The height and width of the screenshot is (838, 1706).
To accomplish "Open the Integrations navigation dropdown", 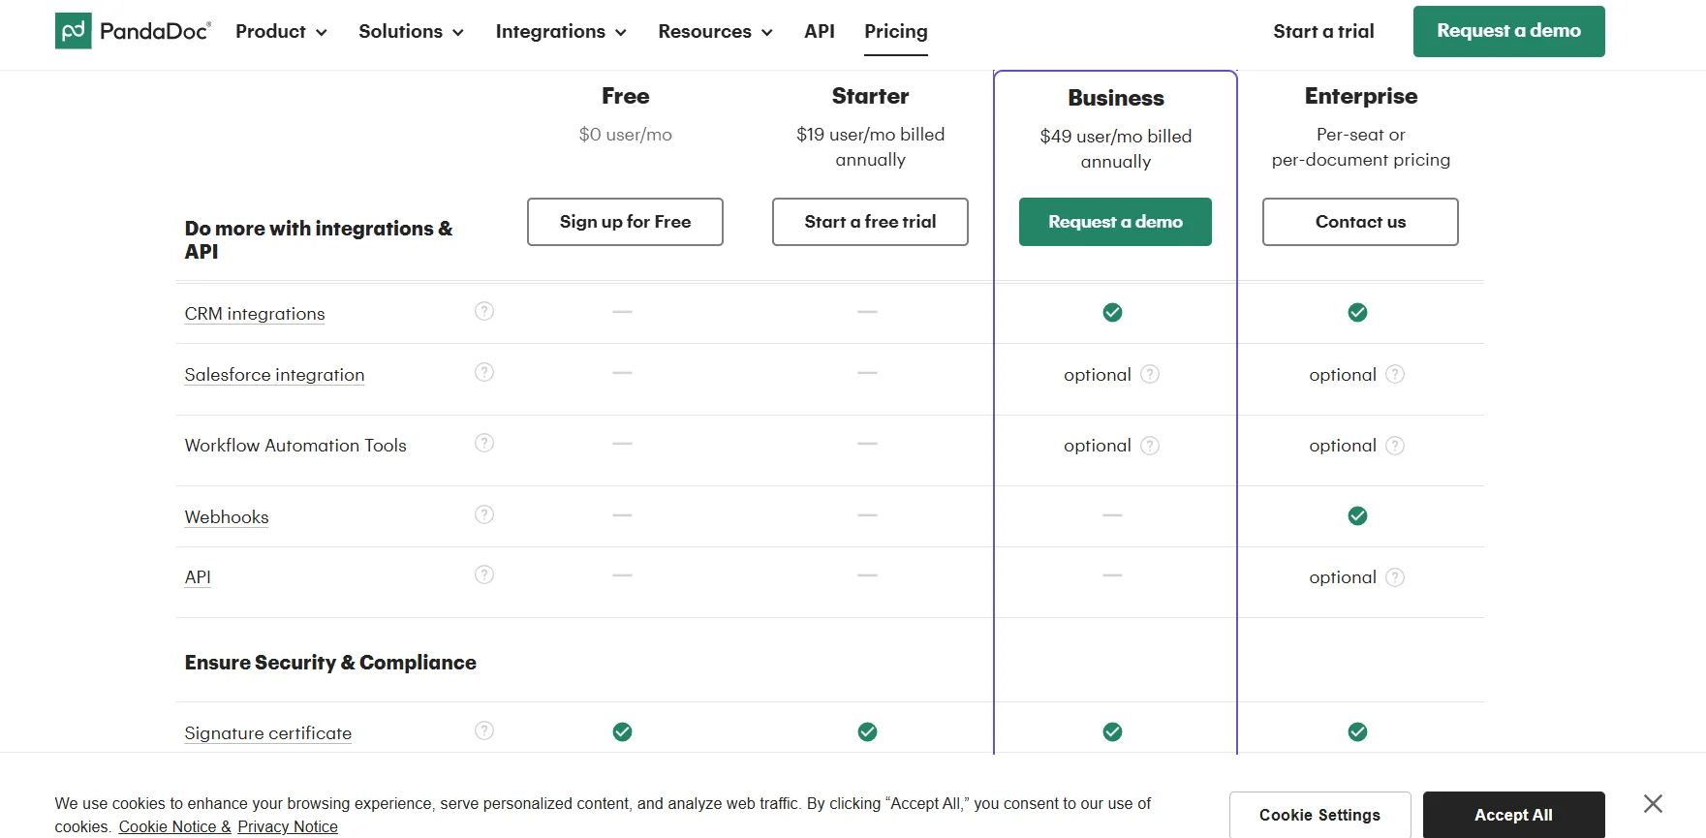I will tap(561, 31).
